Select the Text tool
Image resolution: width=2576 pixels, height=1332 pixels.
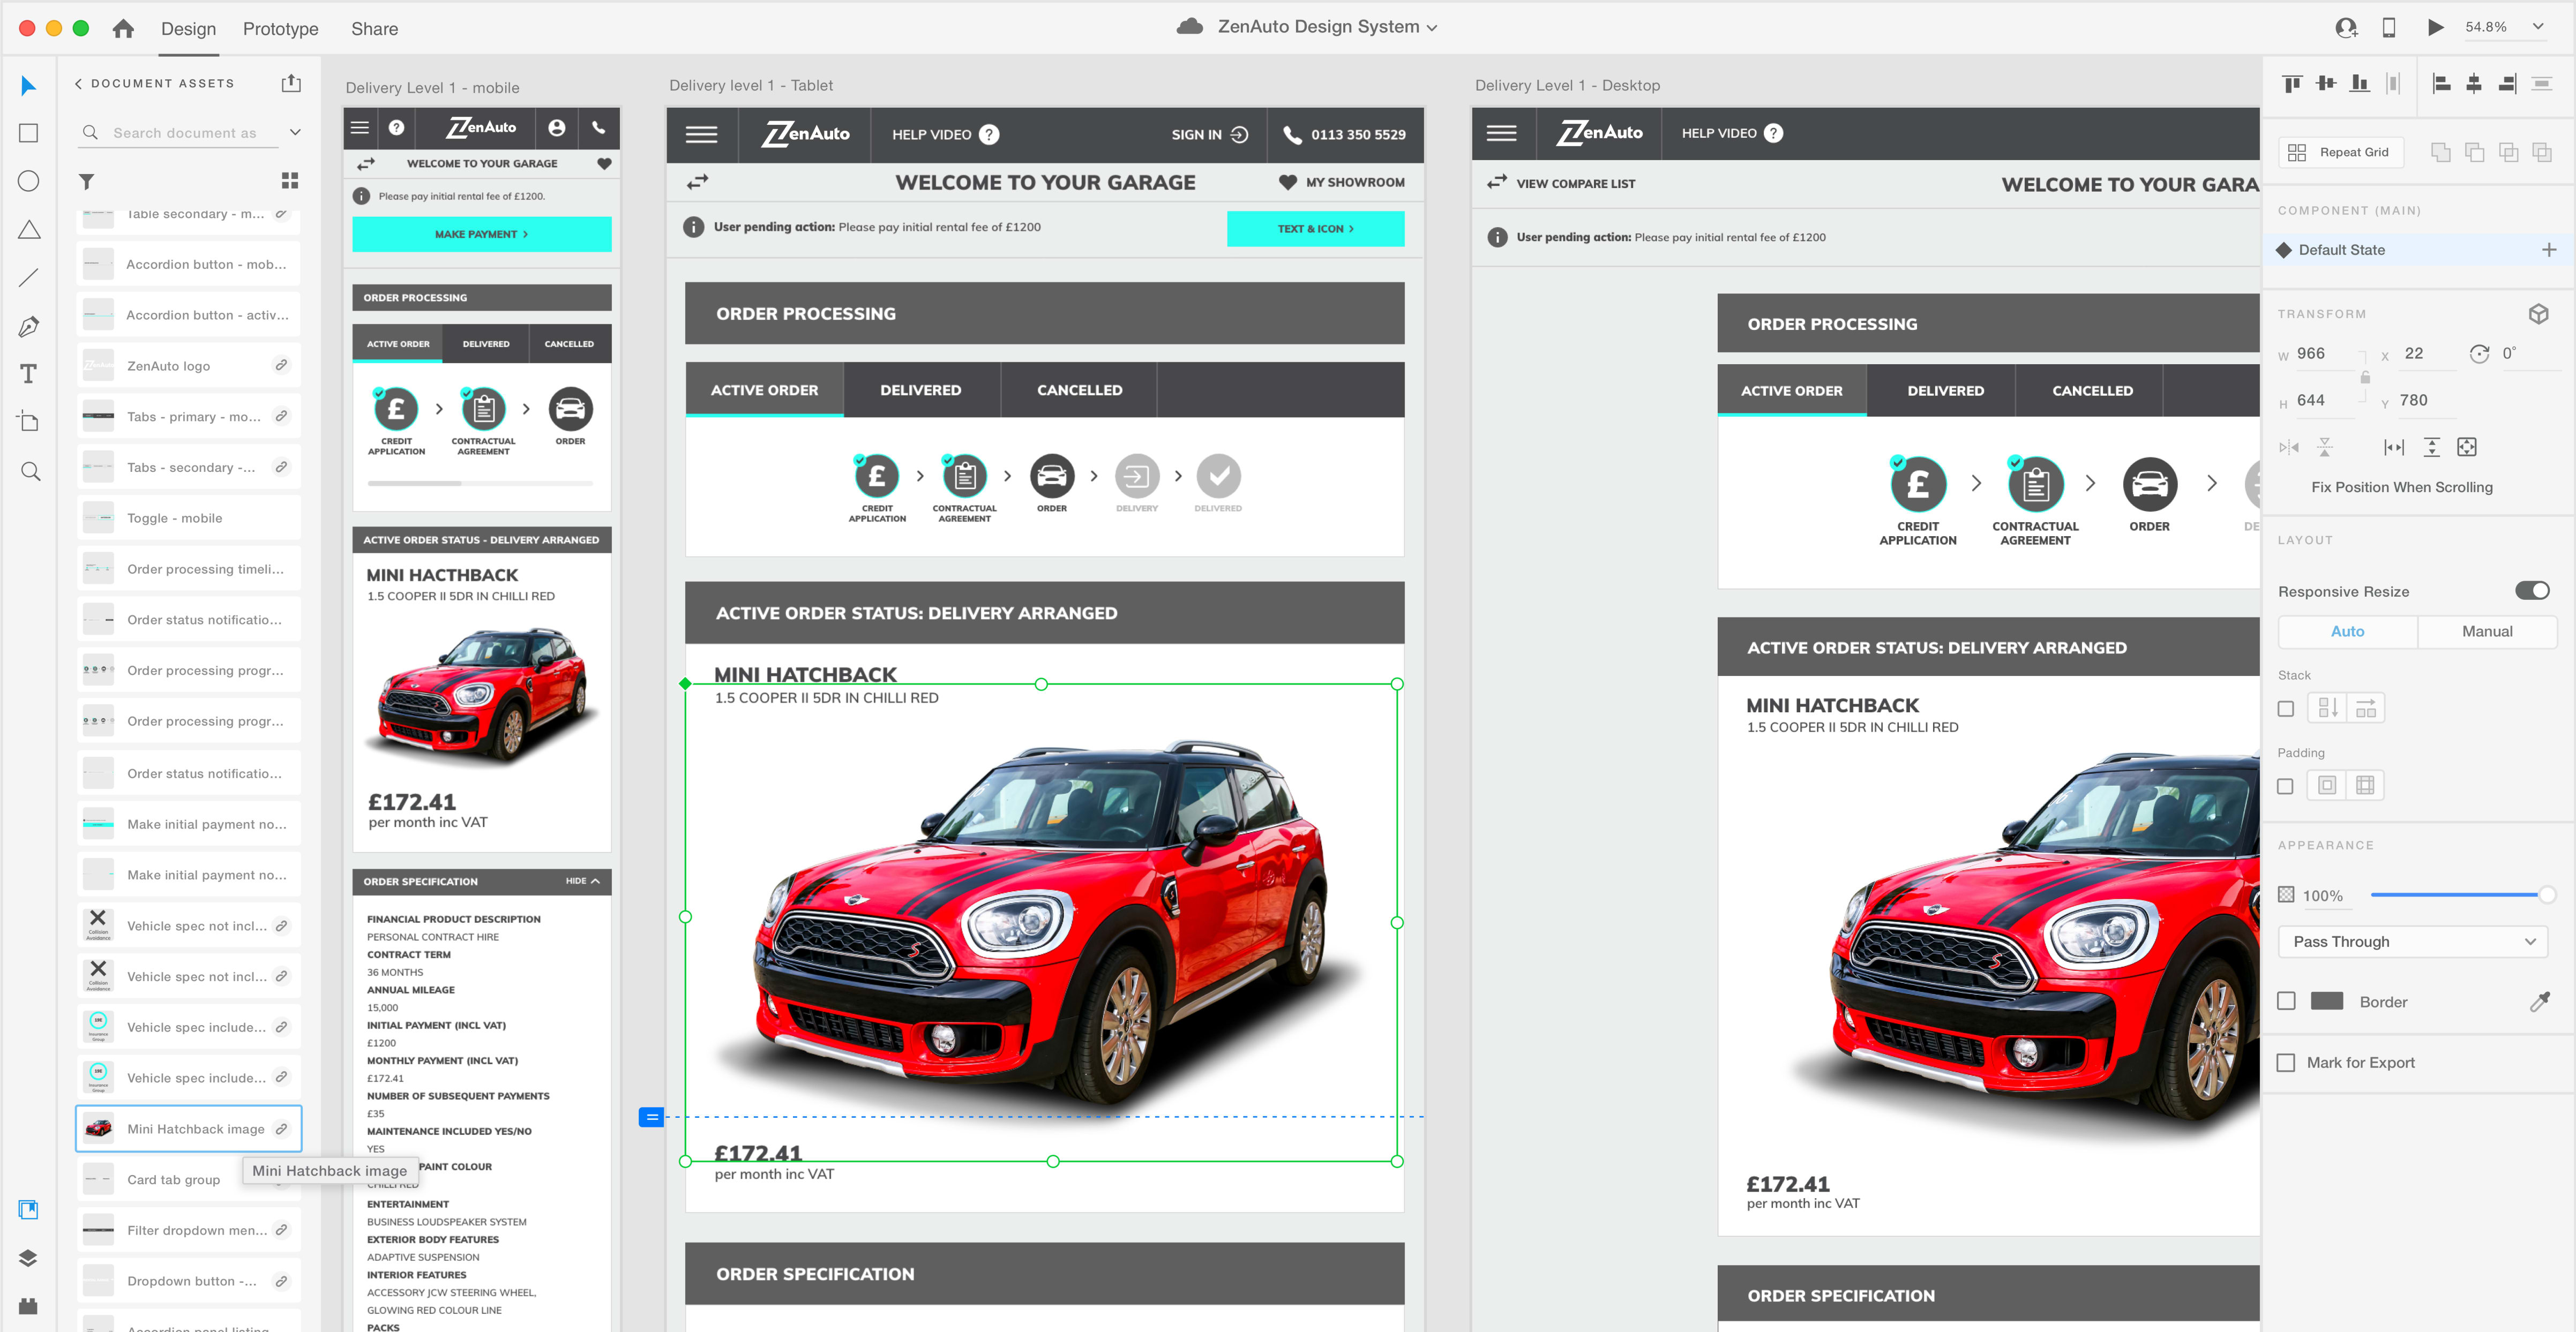[29, 374]
